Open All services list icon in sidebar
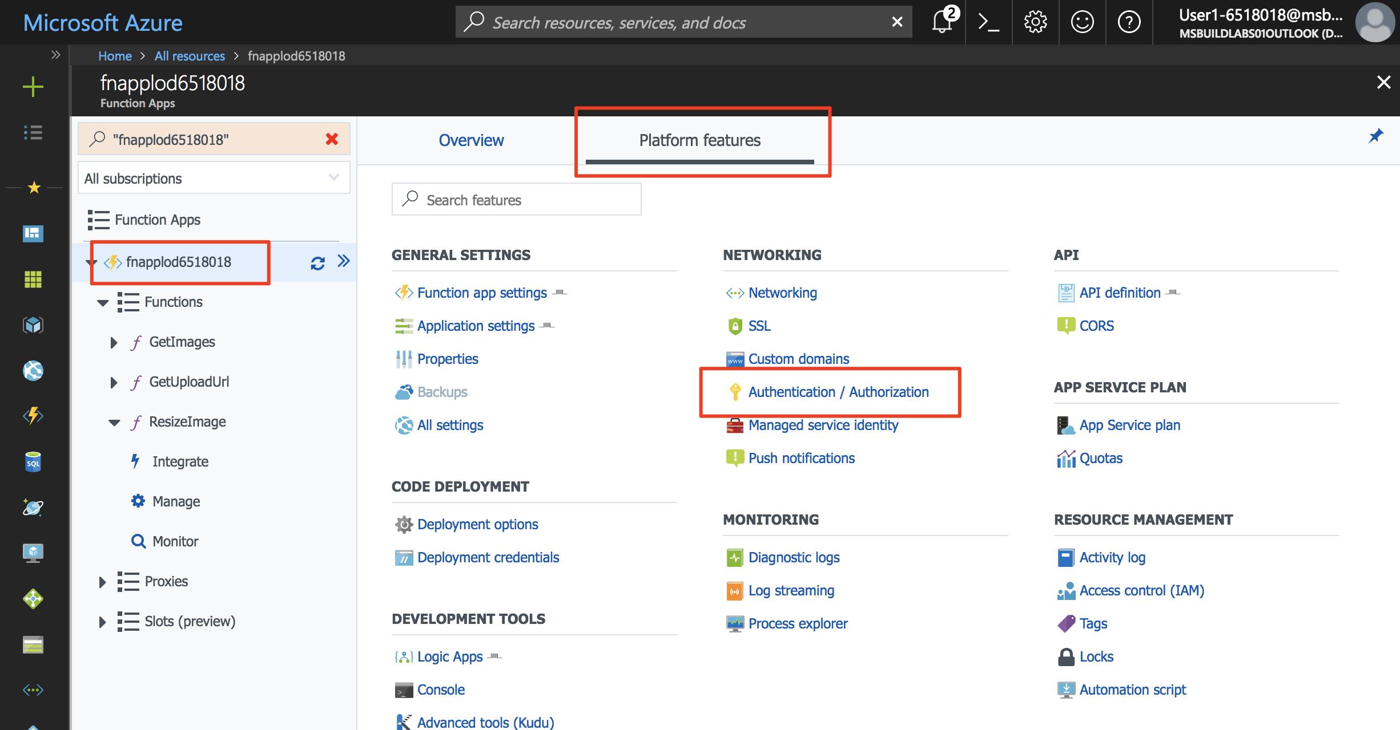This screenshot has height=730, width=1400. coord(33,132)
